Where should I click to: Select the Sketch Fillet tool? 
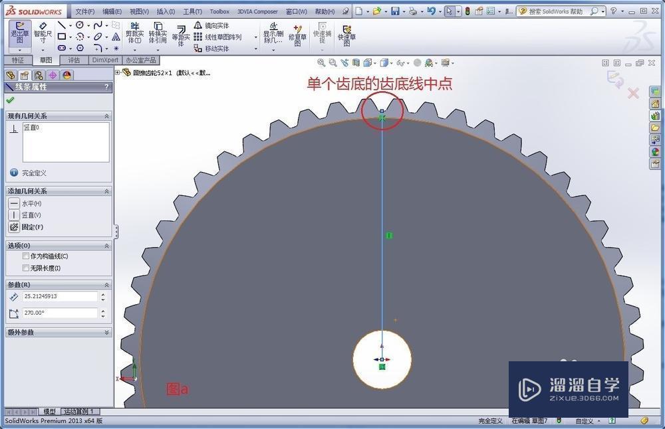point(98,48)
